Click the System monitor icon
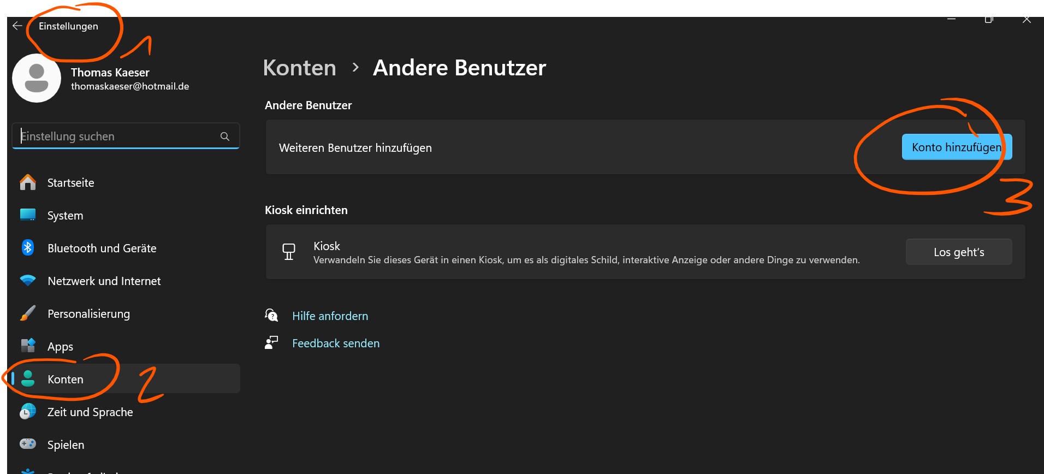The width and height of the screenshot is (1044, 474). point(28,215)
